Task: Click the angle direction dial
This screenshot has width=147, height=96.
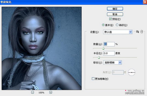Action: click(x=132, y=72)
